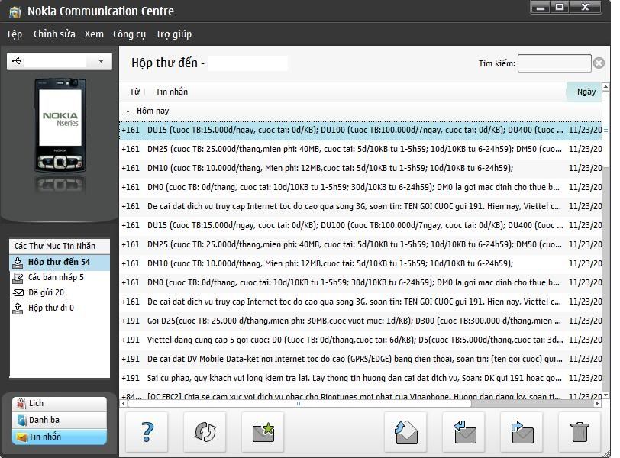Click the Tìm kiếm search field
Screen dimensions: 620x458
(554, 63)
